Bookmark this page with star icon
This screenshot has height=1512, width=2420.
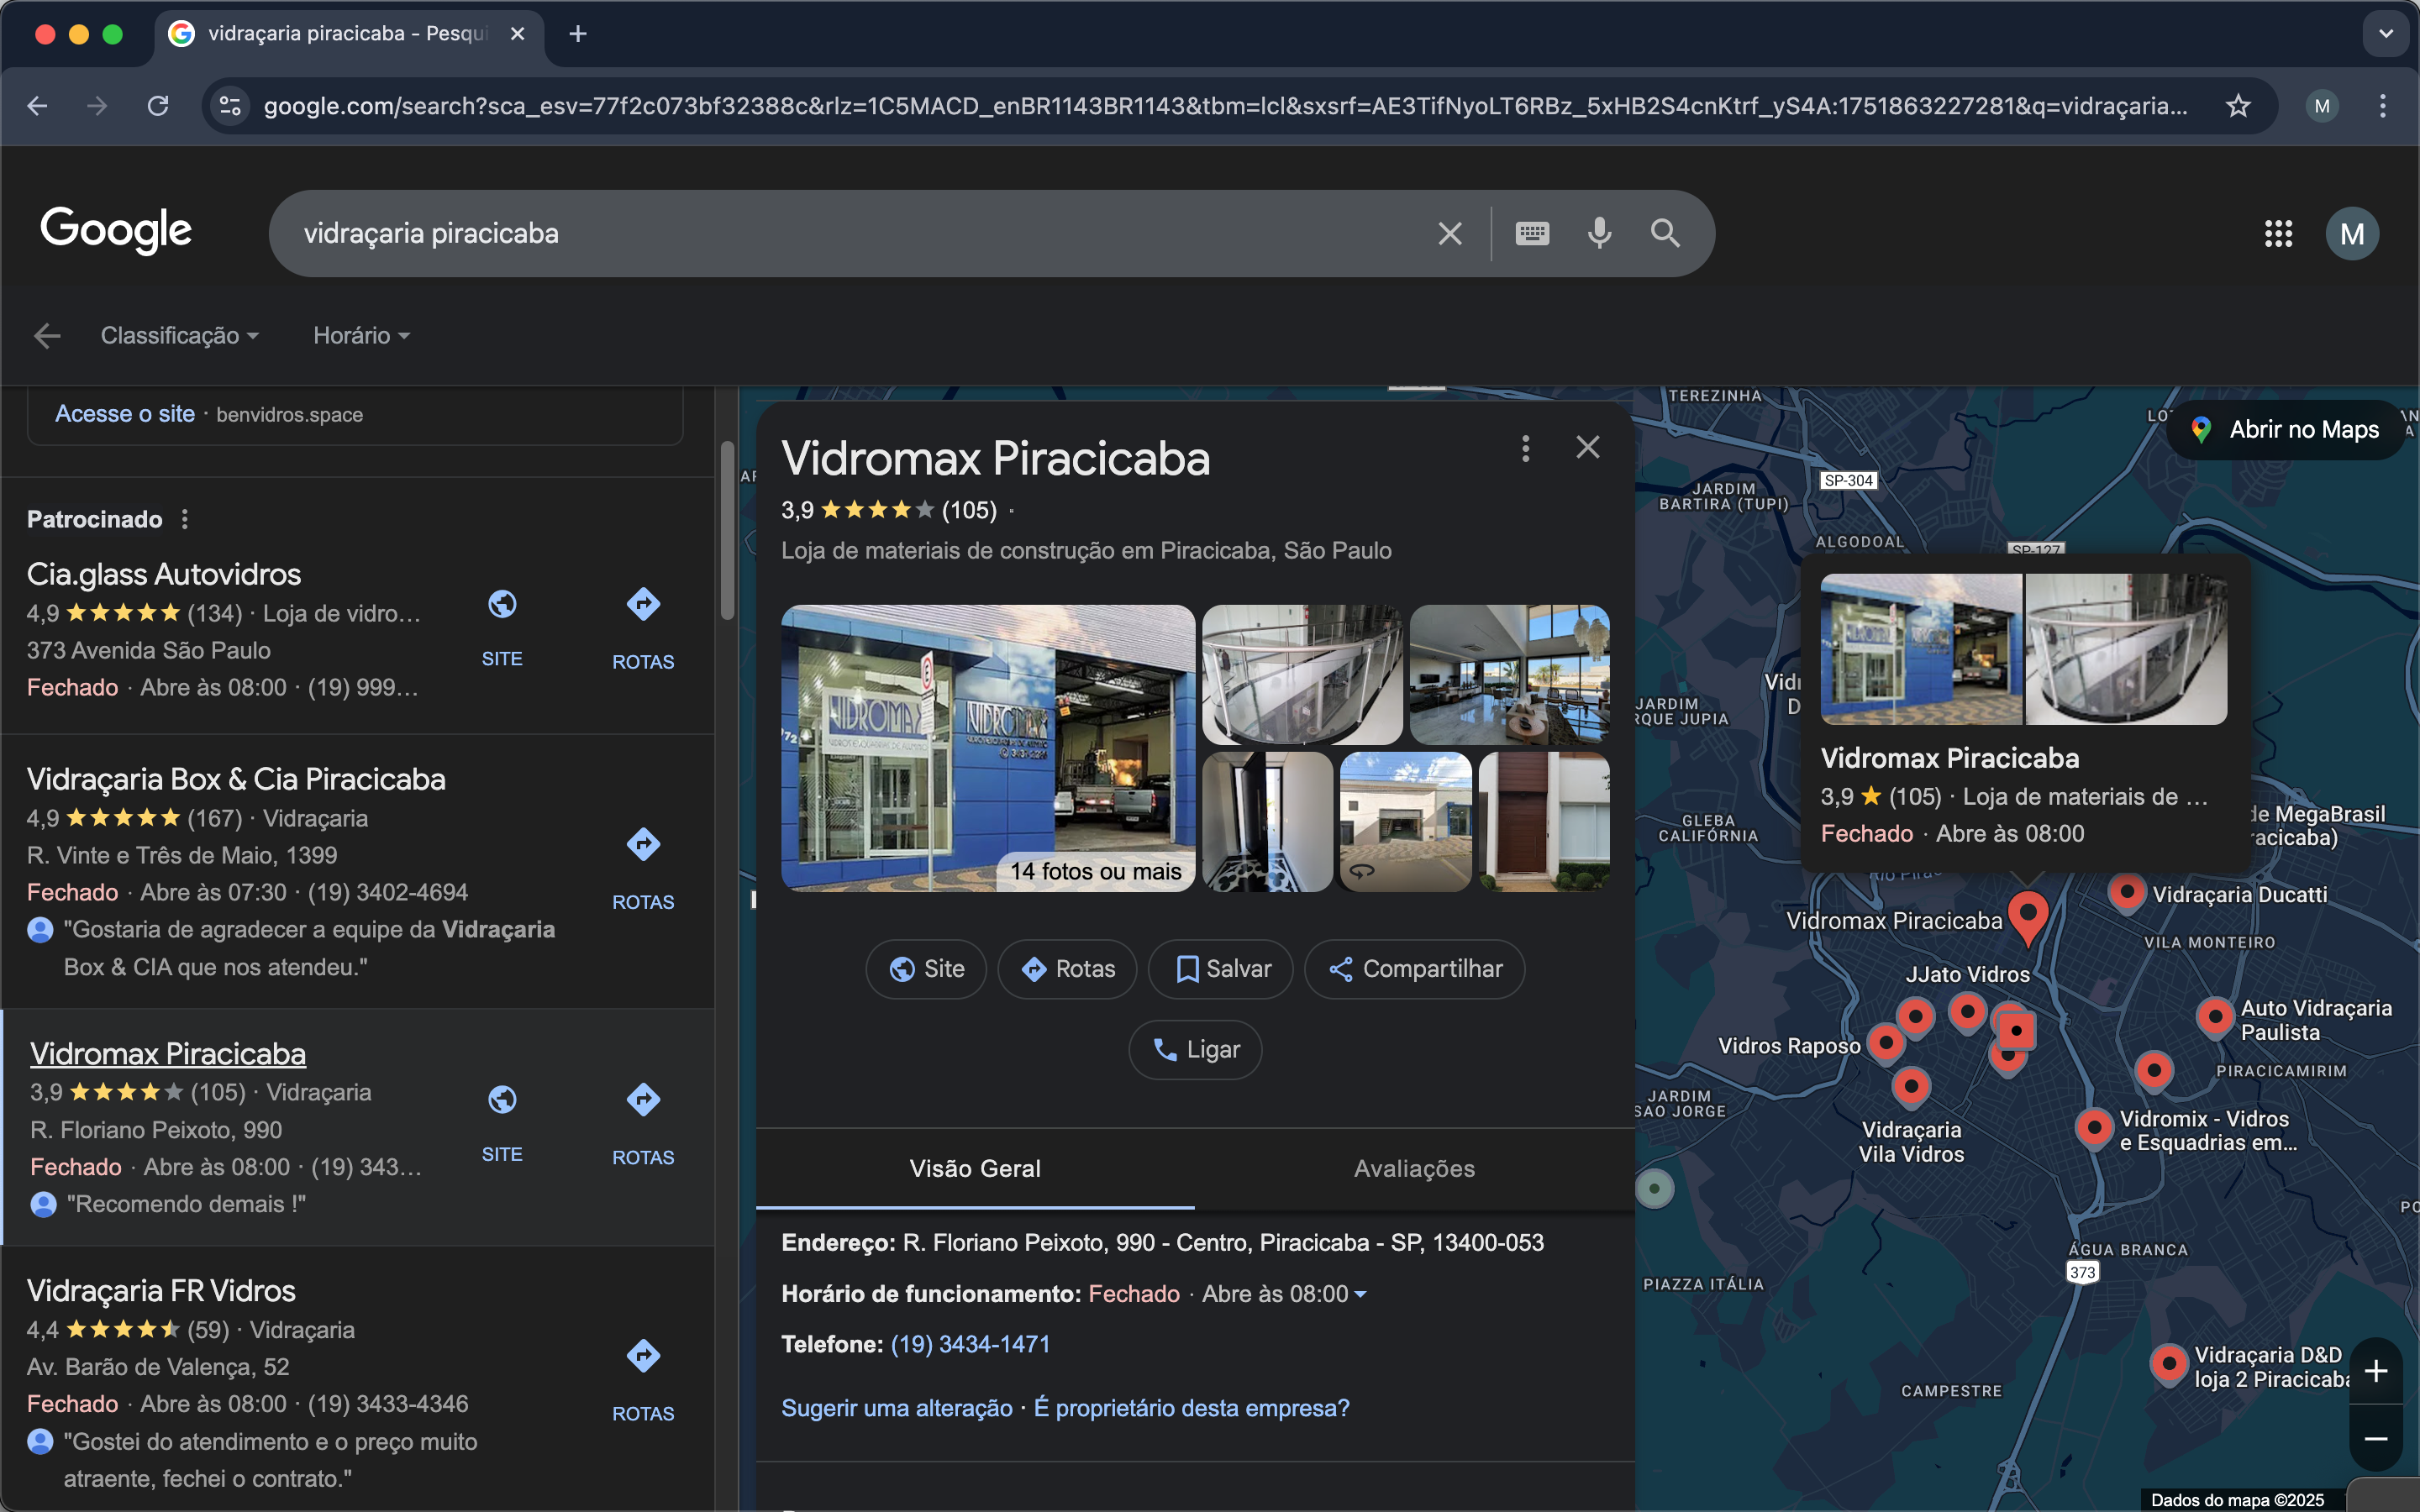click(x=2238, y=106)
